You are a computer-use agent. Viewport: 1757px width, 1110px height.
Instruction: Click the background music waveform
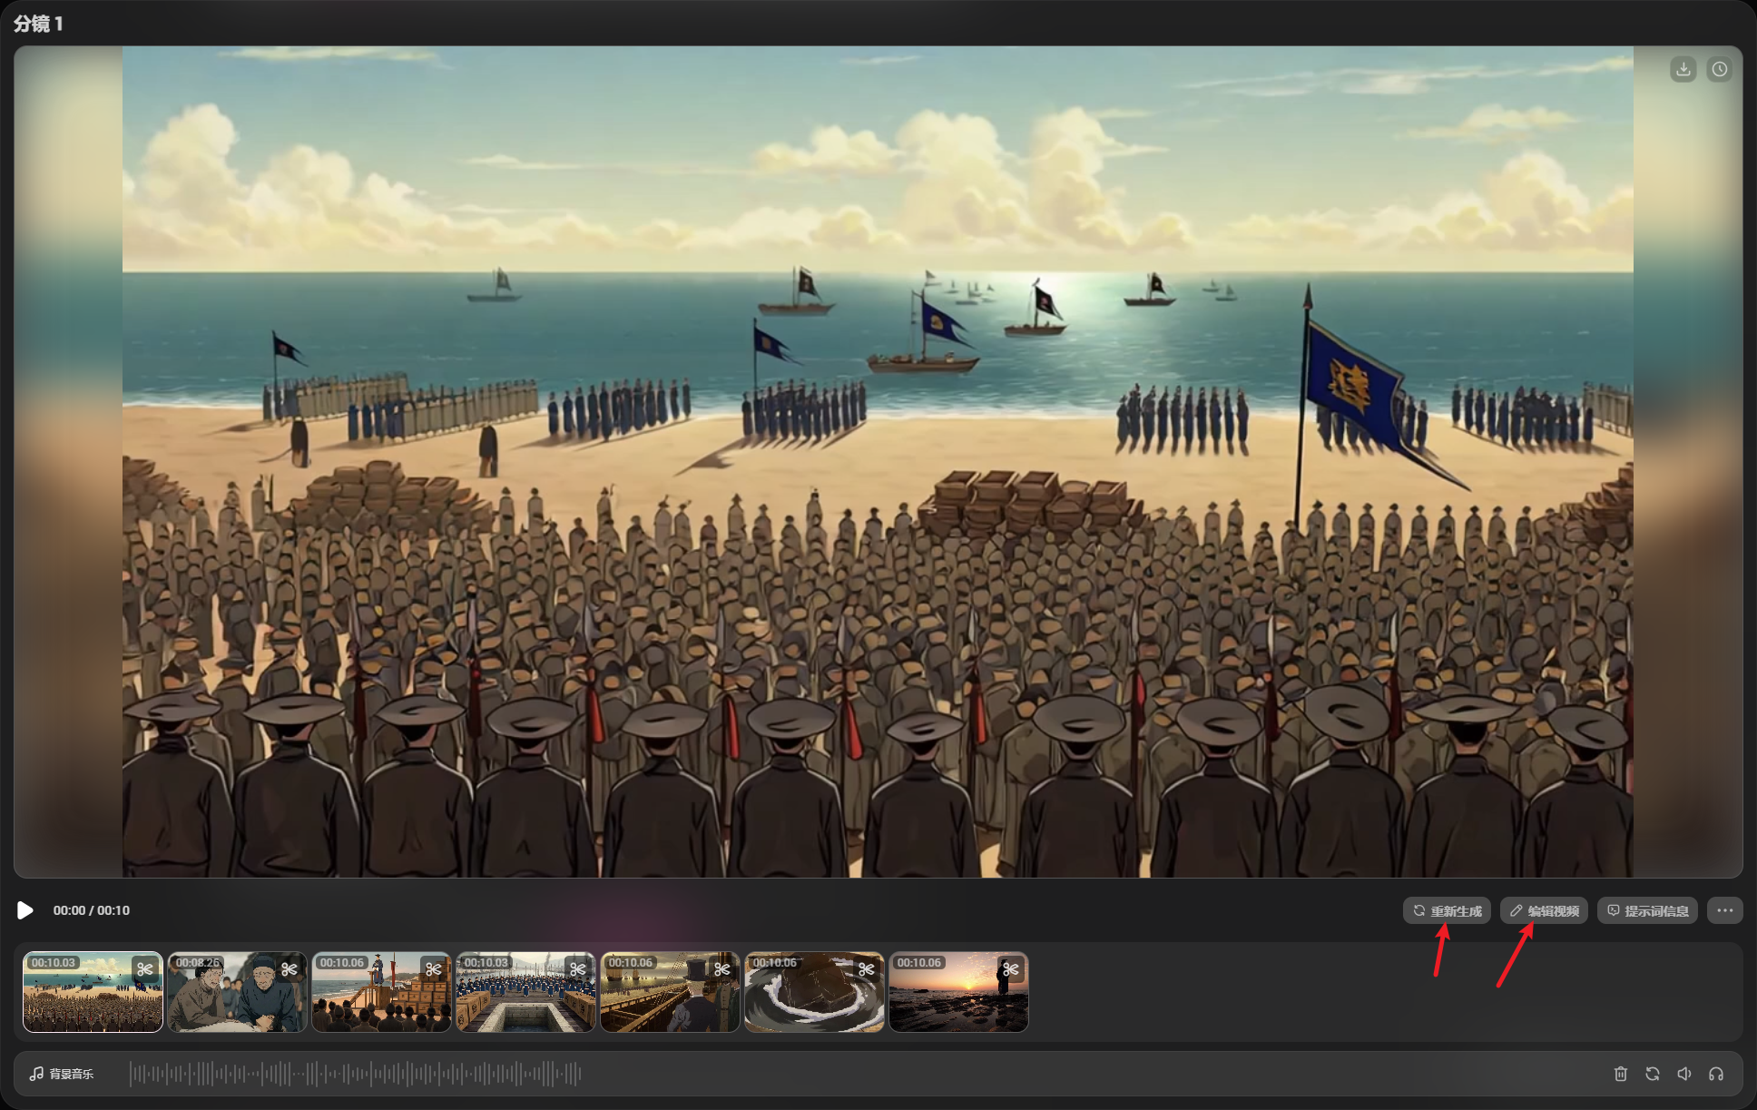pos(354,1074)
